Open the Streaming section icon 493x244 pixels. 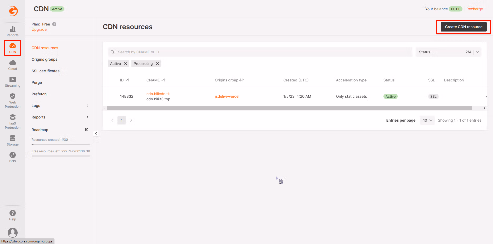coord(13,79)
